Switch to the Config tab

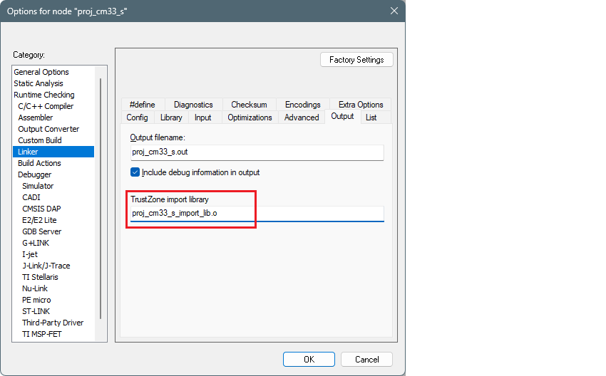click(x=137, y=117)
